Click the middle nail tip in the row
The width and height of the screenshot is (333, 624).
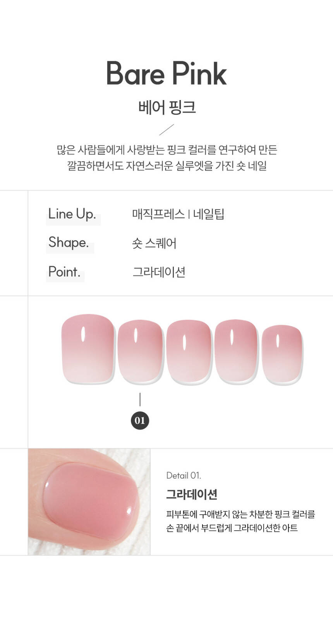pos(189,352)
